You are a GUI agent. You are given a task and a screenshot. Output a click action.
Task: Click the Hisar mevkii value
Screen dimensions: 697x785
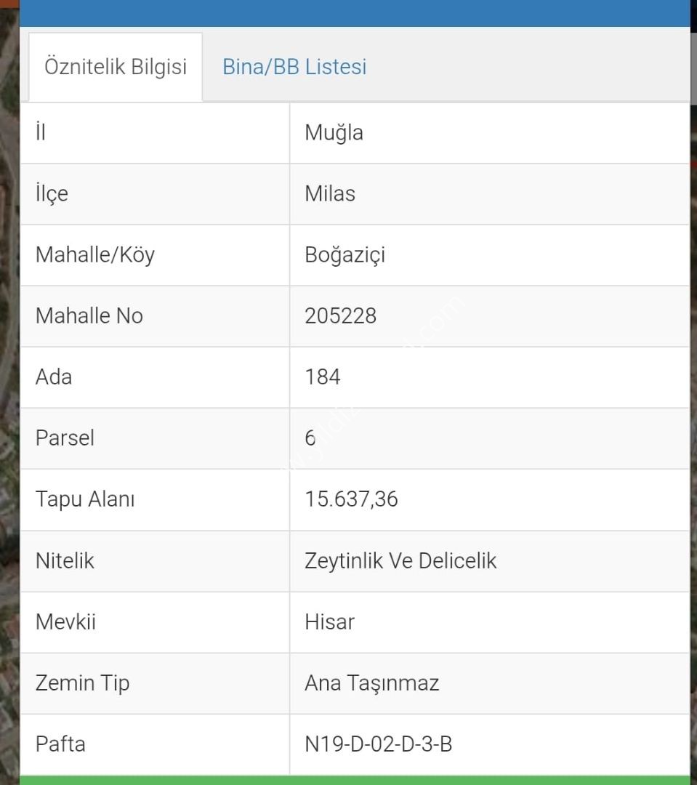[x=329, y=621]
